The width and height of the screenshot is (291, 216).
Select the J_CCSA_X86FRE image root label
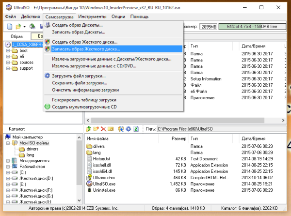click(28, 45)
